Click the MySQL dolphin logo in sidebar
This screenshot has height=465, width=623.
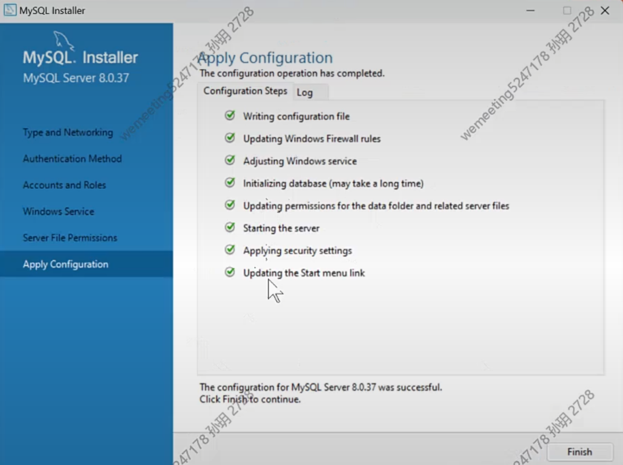(64, 41)
